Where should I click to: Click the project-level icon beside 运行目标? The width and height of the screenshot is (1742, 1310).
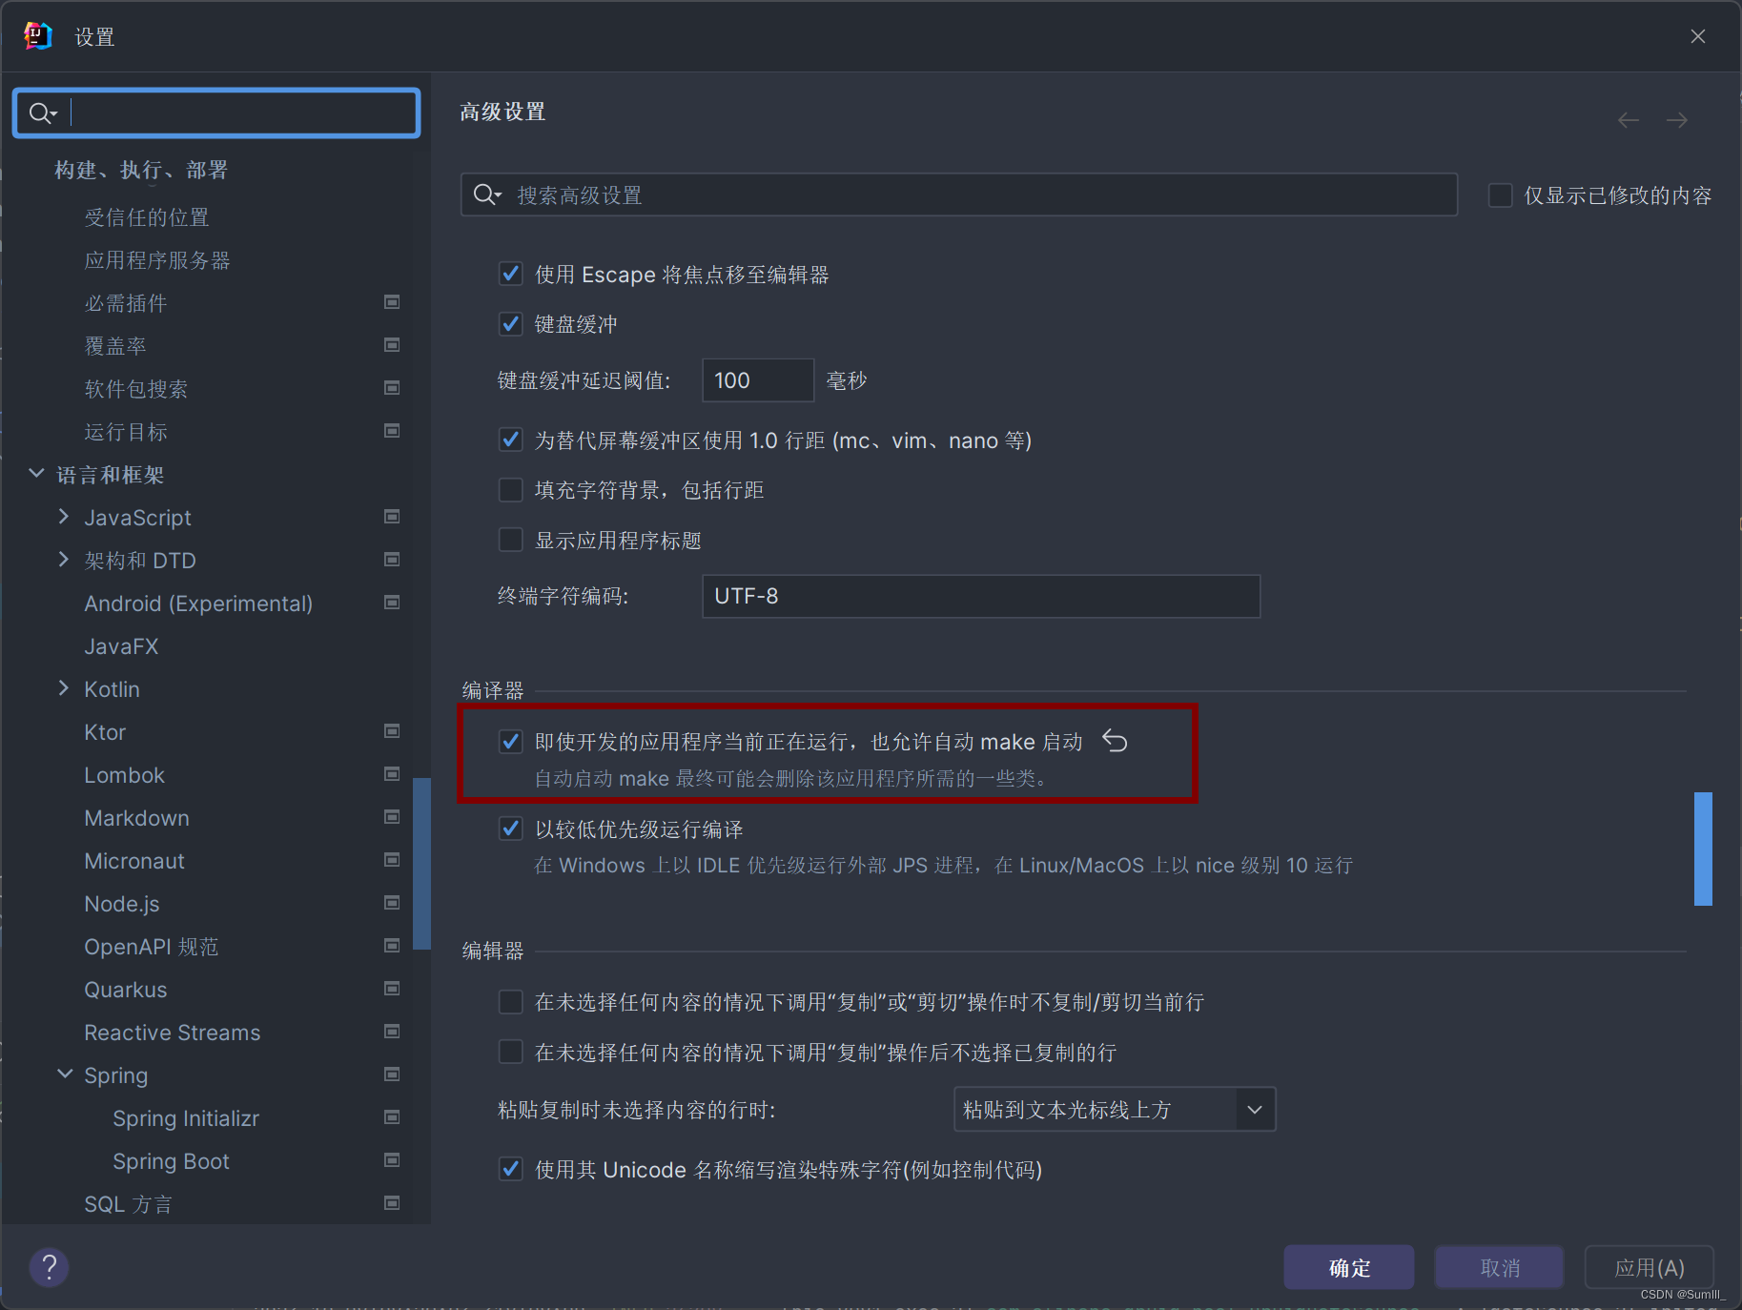[392, 431]
